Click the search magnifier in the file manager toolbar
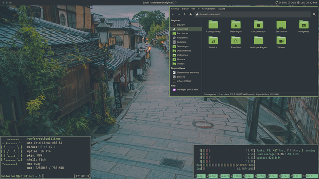The width and height of the screenshot is (319, 179). coord(314,14)
